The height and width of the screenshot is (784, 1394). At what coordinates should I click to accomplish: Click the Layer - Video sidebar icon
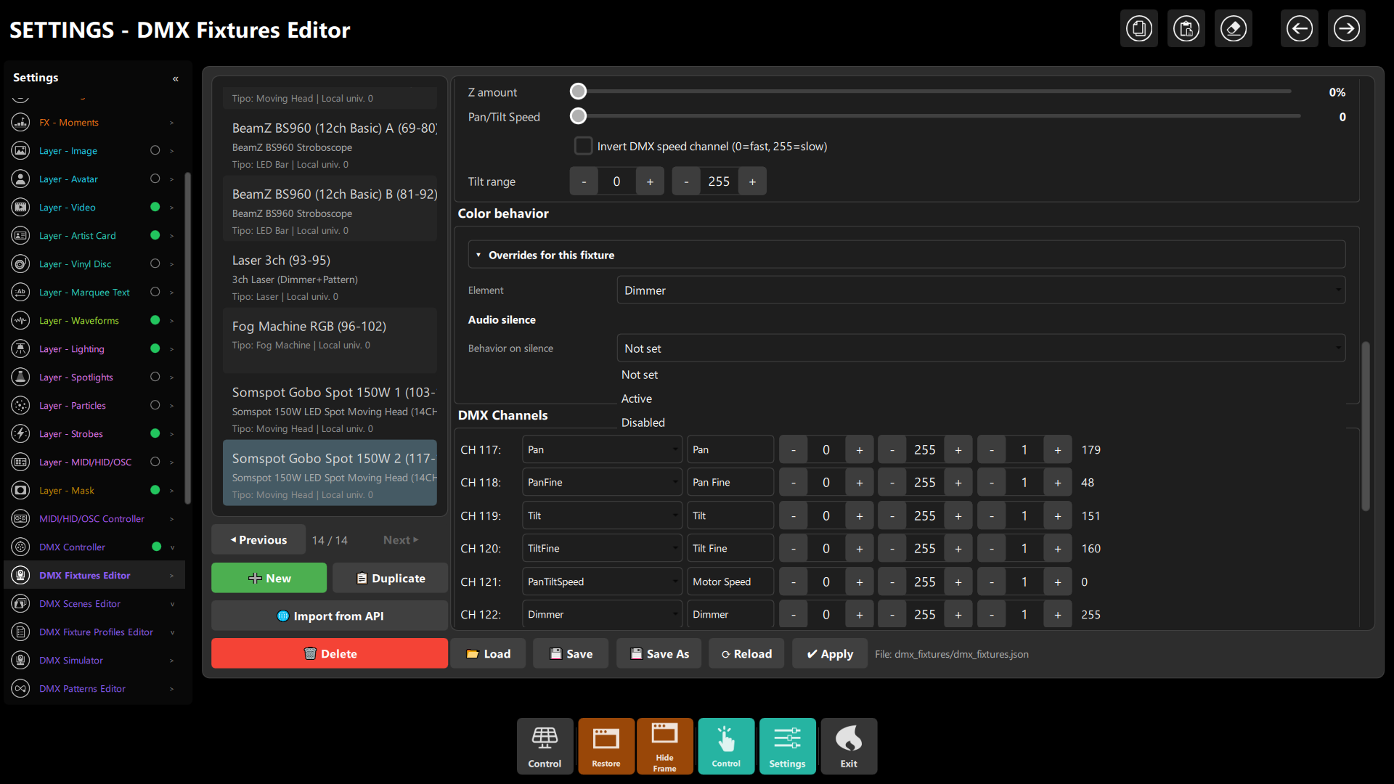(x=21, y=207)
